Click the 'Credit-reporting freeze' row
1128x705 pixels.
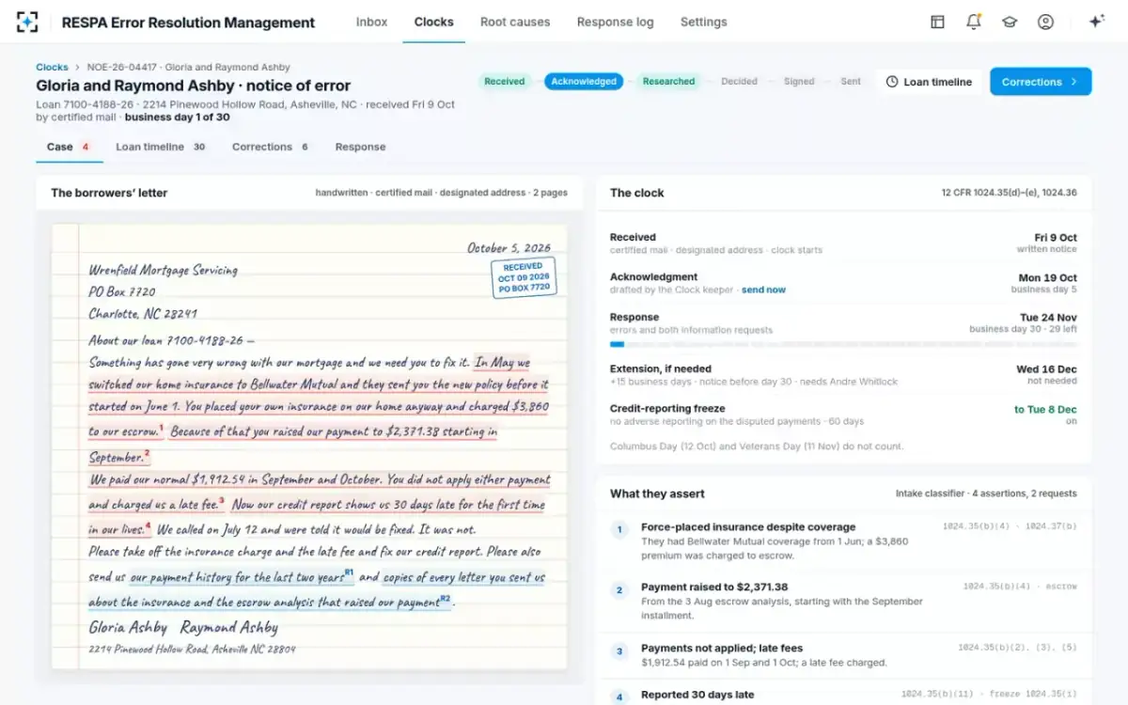click(843, 415)
